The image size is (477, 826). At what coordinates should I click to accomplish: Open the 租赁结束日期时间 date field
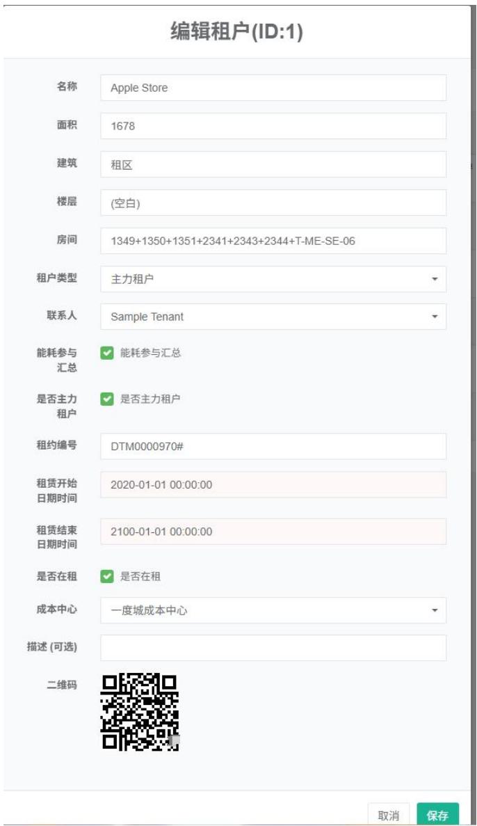[x=273, y=532]
